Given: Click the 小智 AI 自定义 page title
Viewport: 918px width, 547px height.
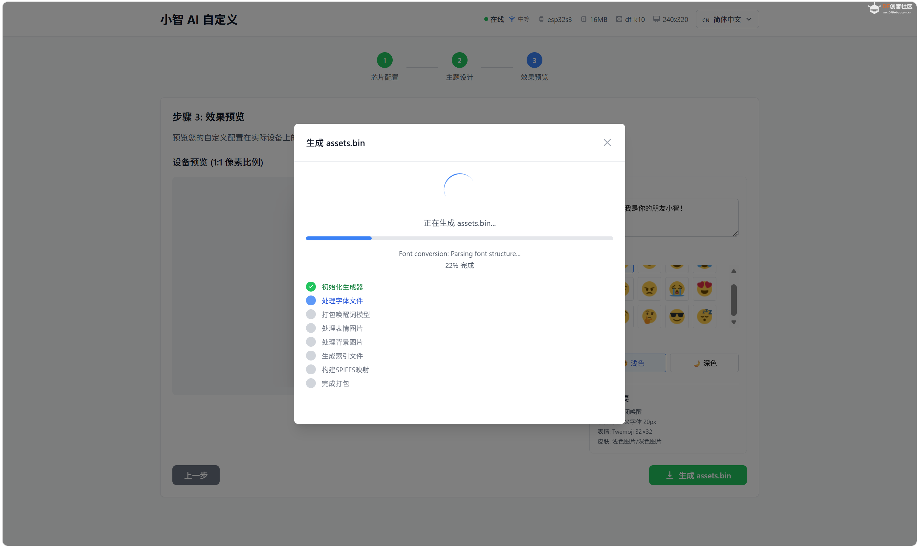Looking at the screenshot, I should [199, 20].
